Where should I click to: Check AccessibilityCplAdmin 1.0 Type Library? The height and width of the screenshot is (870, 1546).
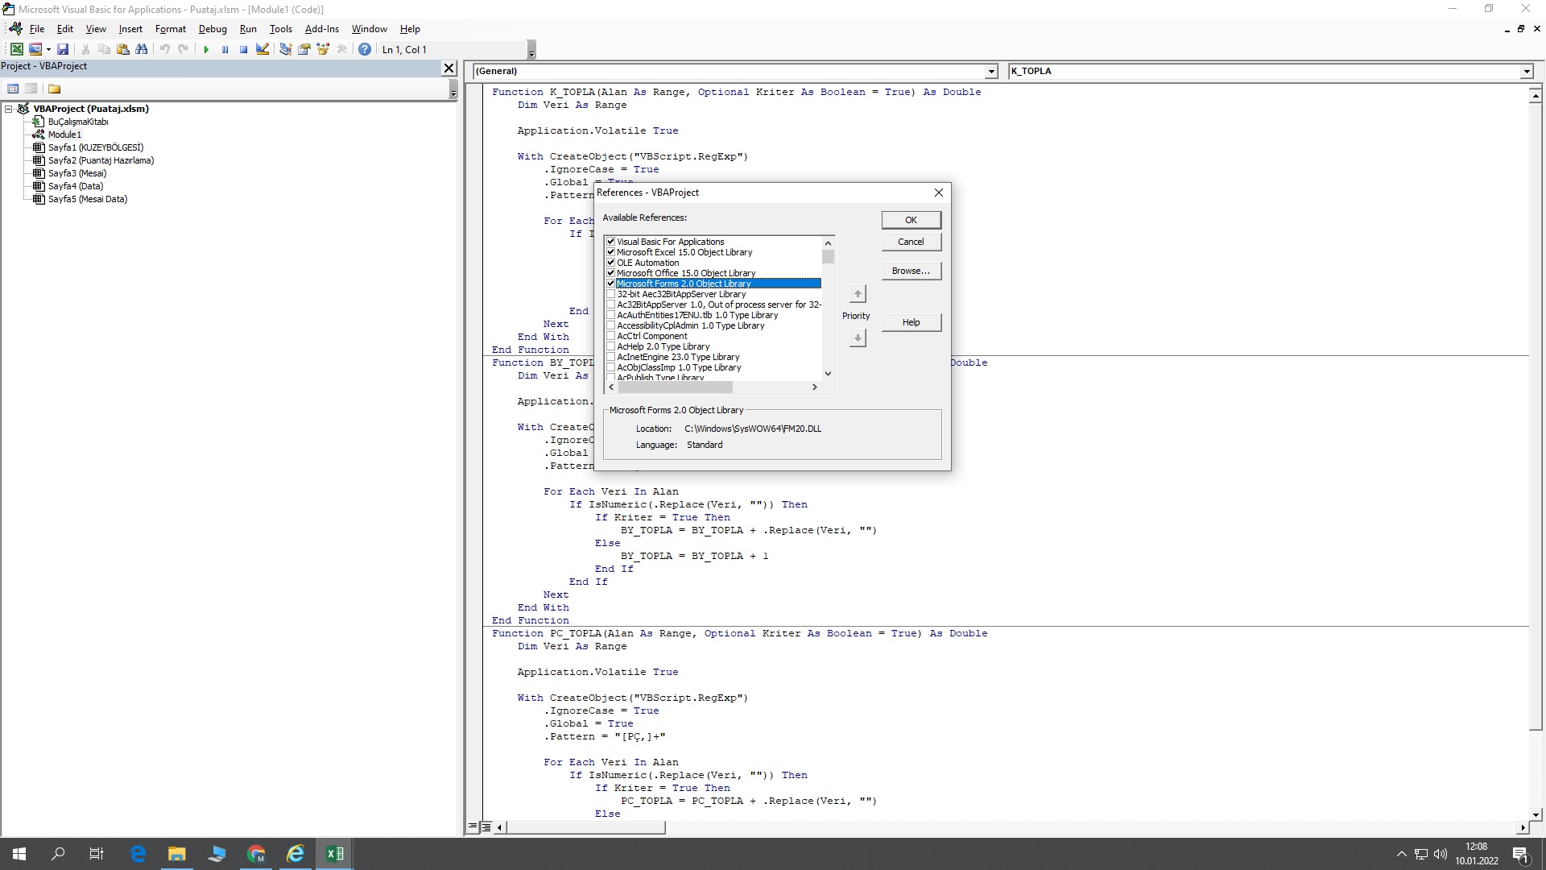coord(611,325)
